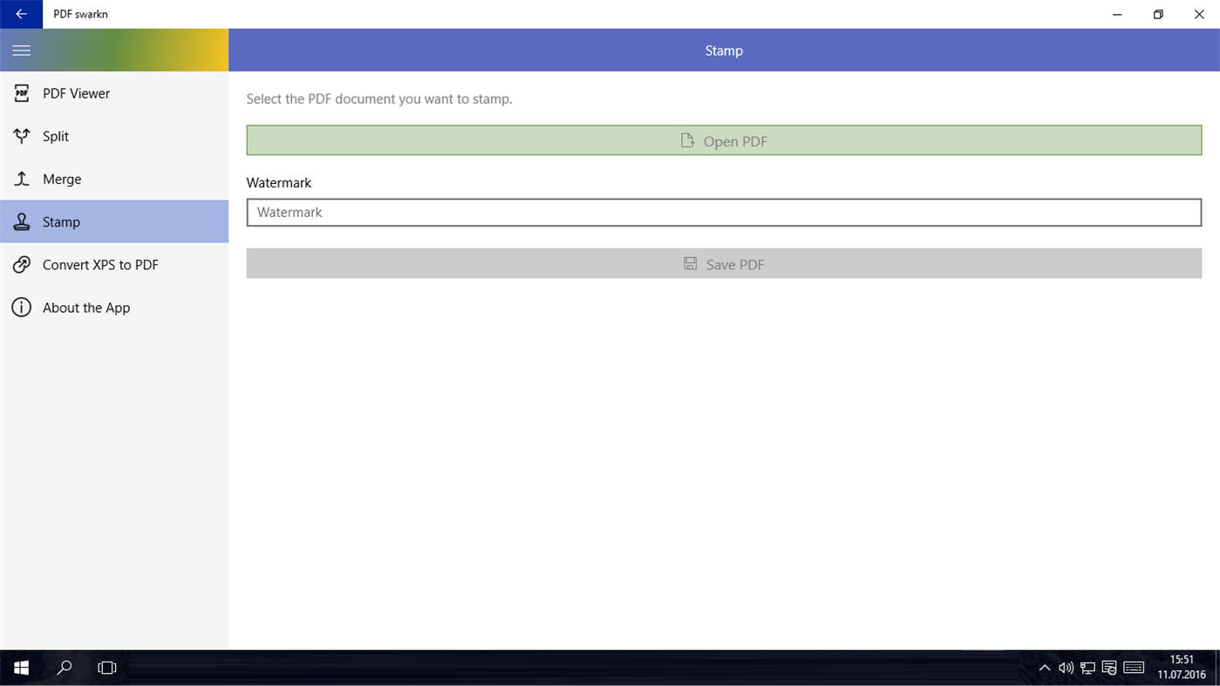Select the Merge icon
Viewport: 1220px width, 686px height.
pyautogui.click(x=21, y=179)
